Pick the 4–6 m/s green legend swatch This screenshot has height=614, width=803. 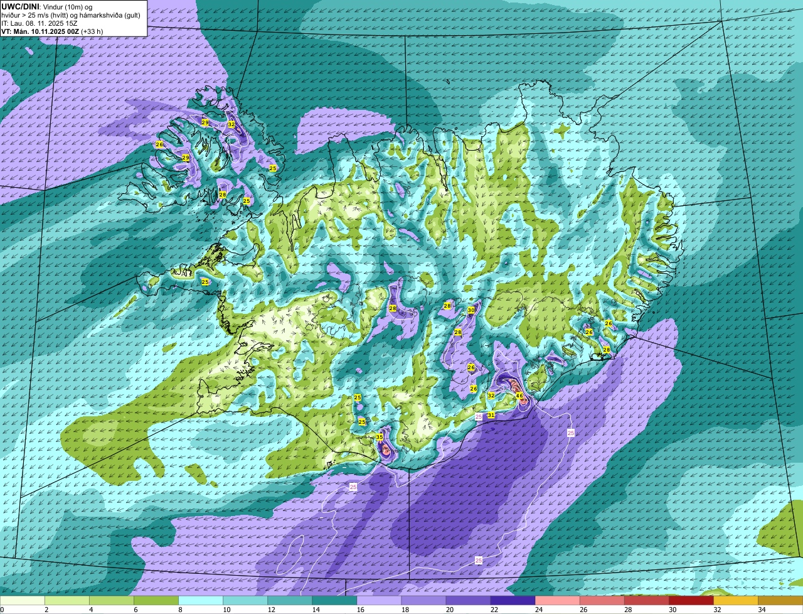tap(112, 601)
